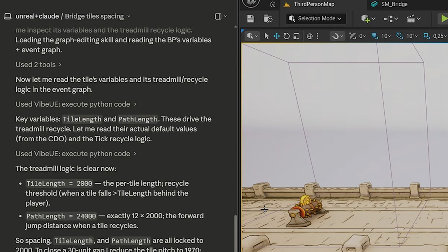The width and height of the screenshot is (448, 252).
Task: Select the arrow select tool in viewport
Action: click(x=267, y=36)
